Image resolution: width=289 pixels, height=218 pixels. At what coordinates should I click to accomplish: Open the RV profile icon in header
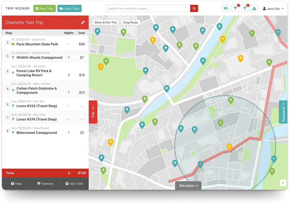point(226,9)
